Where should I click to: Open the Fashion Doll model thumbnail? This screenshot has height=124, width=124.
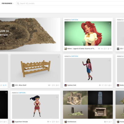pos(88,70)
